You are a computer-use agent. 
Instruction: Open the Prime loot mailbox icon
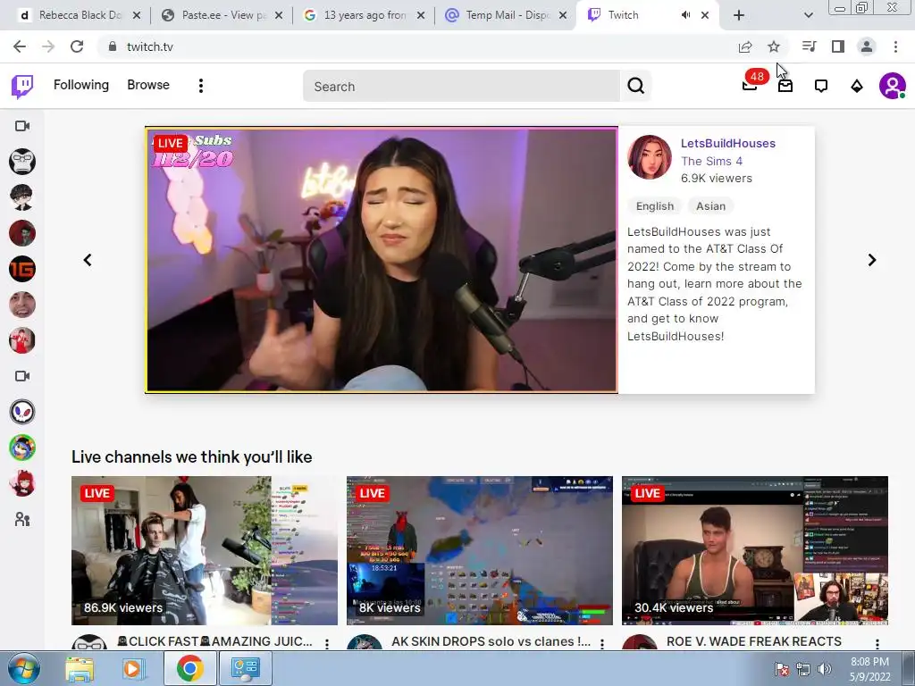(x=785, y=86)
